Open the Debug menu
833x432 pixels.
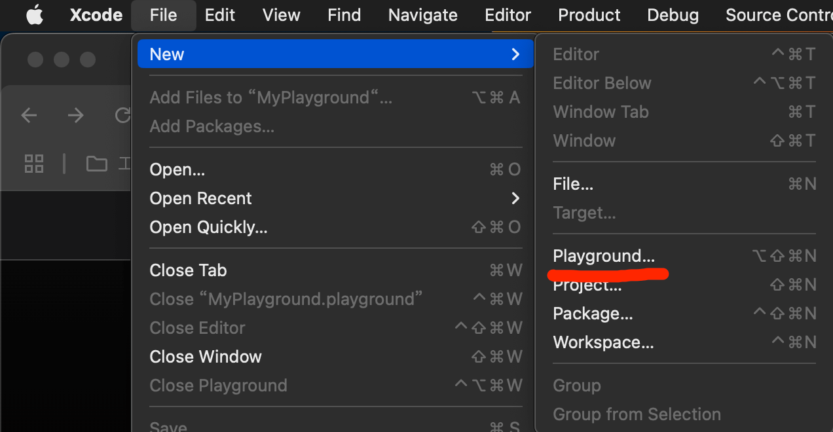(x=673, y=14)
